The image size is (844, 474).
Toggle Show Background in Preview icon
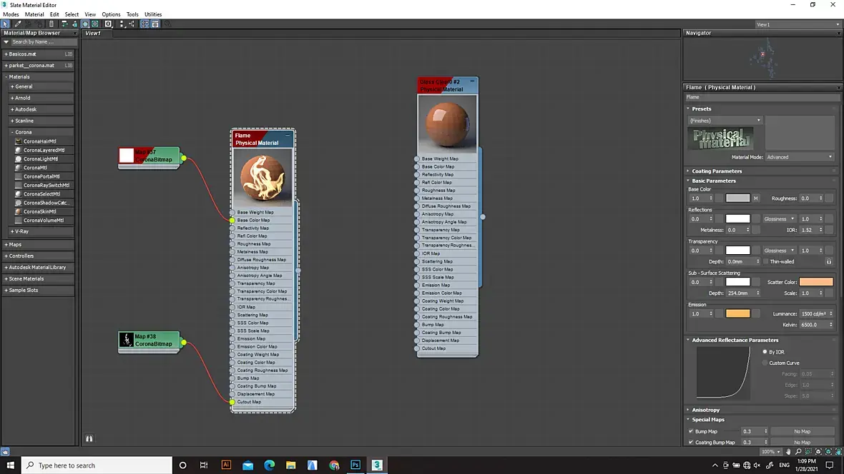point(94,24)
